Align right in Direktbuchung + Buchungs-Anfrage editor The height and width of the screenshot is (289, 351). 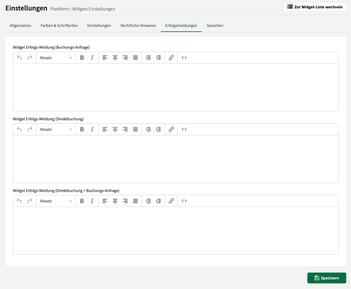point(125,201)
